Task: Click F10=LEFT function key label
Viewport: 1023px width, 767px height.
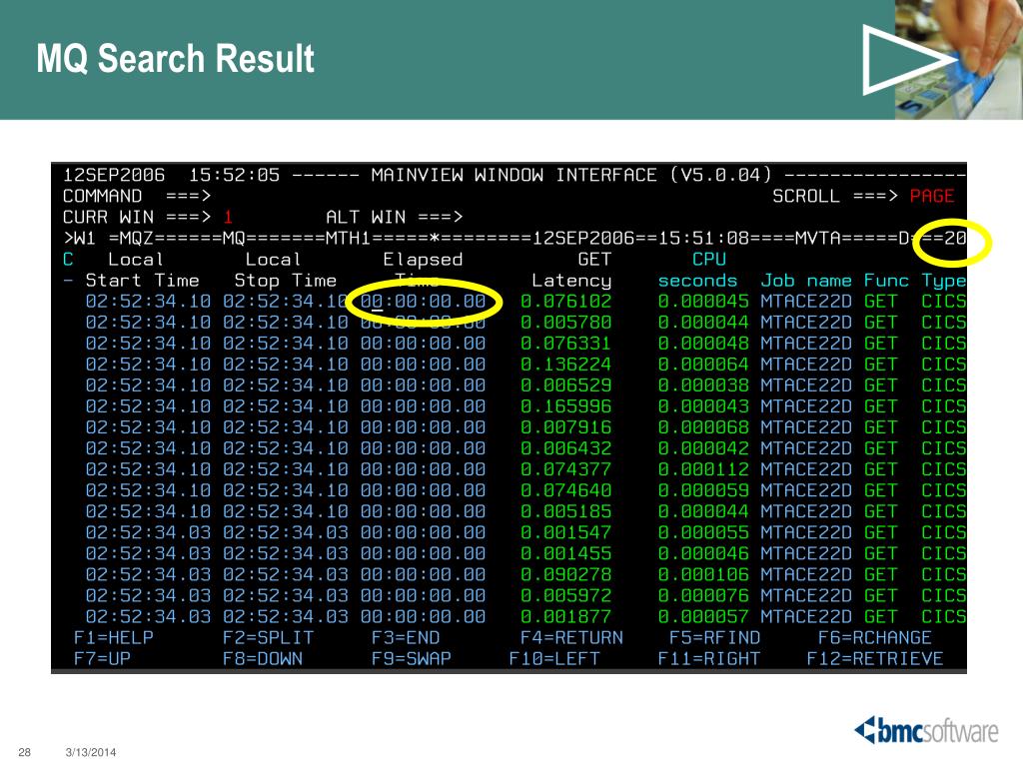Action: 553,659
